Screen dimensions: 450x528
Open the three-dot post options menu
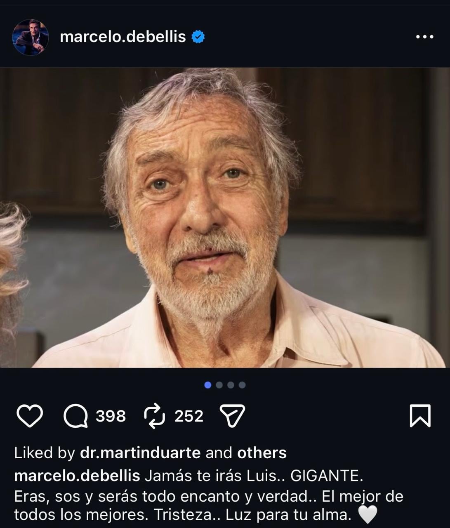(x=424, y=37)
